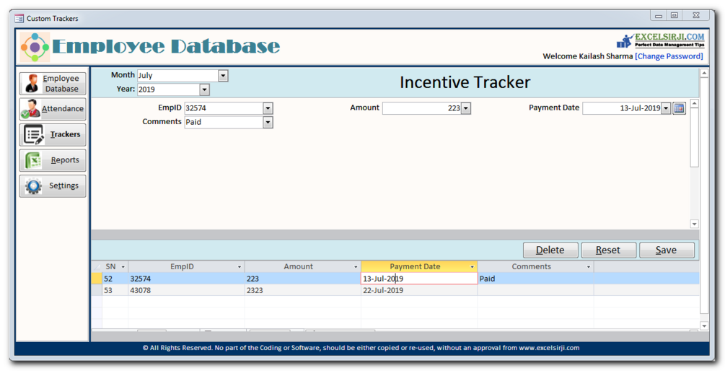Maximize the Custom Trackers window
725x371 pixels.
(x=674, y=15)
